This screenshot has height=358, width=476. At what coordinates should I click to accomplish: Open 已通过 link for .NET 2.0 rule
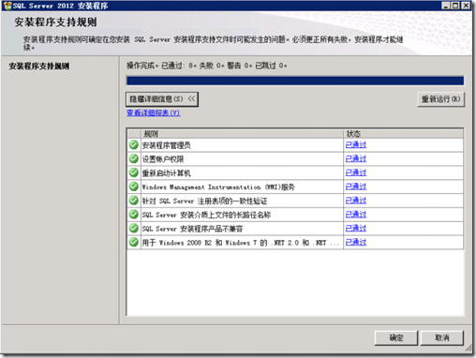point(356,242)
